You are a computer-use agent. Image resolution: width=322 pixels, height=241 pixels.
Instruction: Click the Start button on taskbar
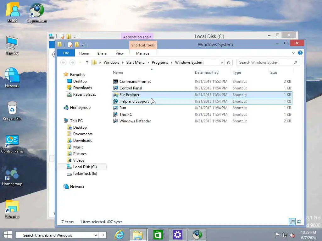(x=8, y=235)
